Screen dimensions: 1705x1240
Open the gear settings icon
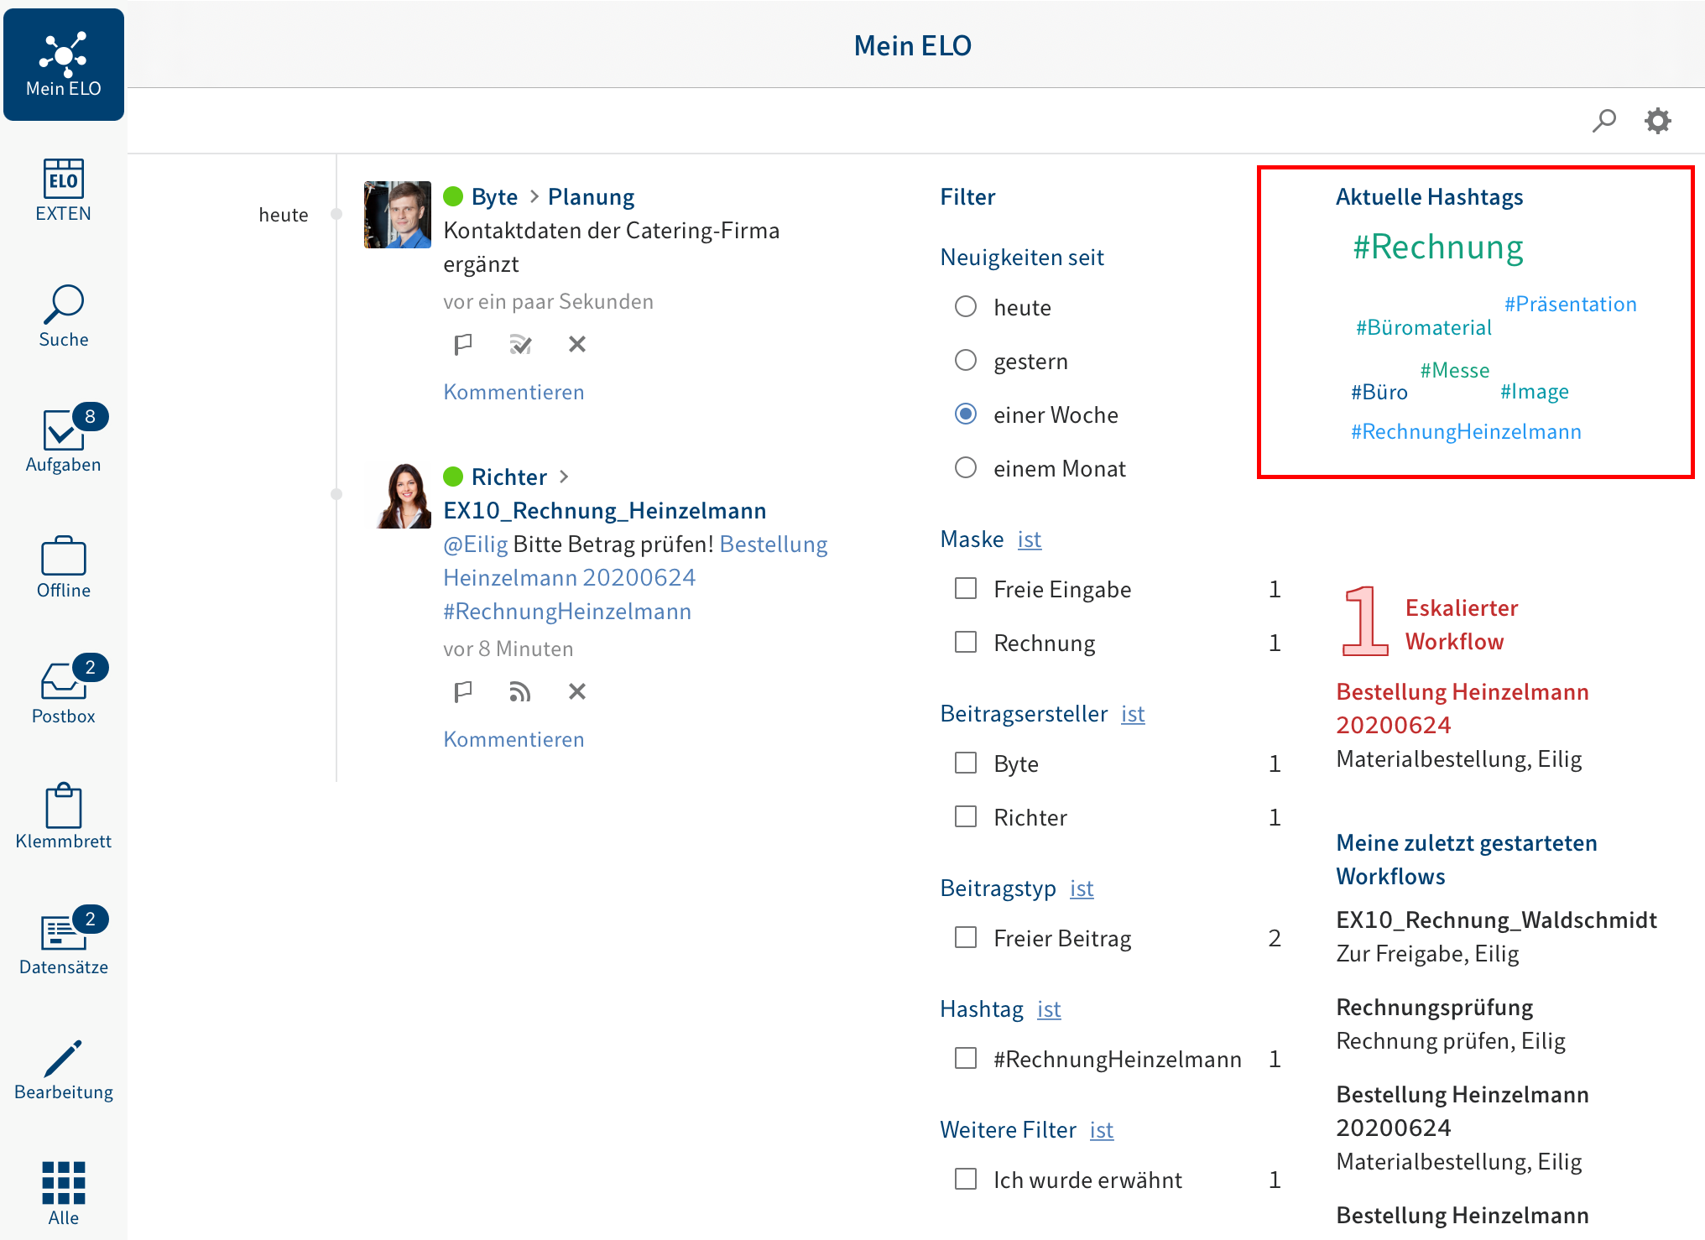[x=1657, y=121]
